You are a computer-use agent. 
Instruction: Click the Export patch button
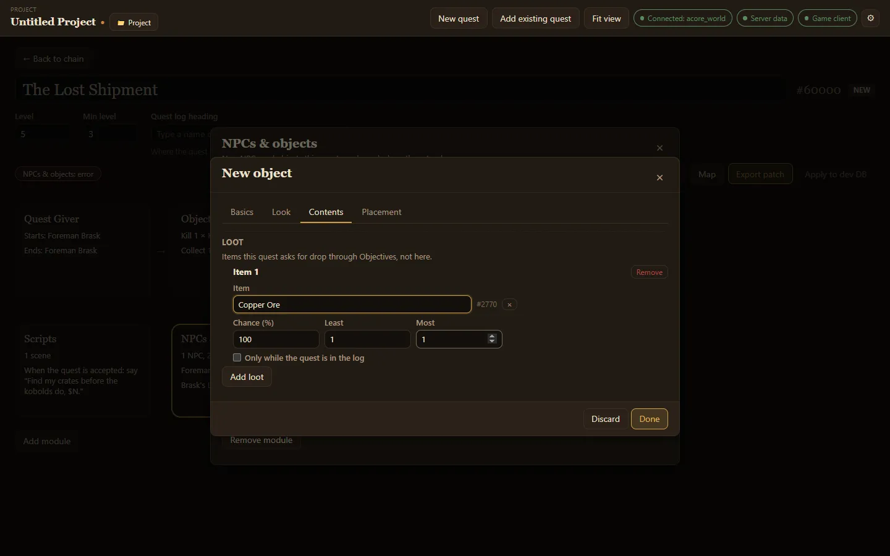760,174
